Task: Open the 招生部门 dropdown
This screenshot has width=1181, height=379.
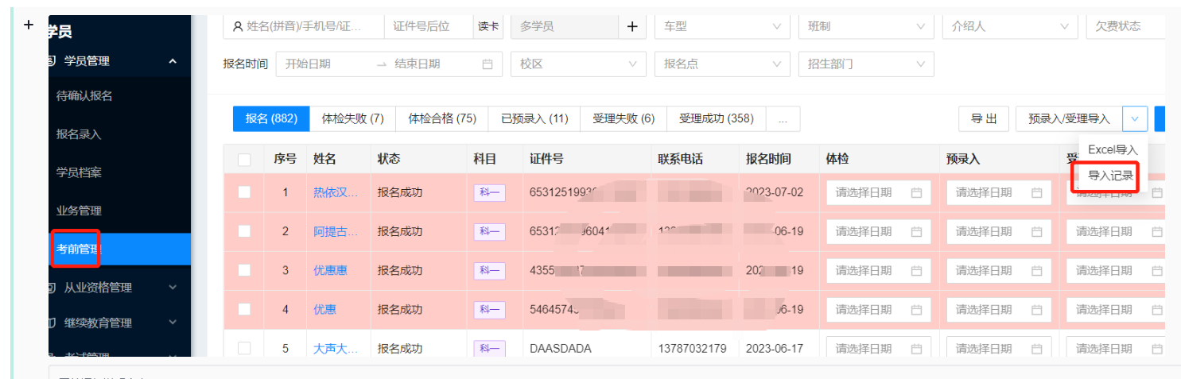Action: point(866,64)
